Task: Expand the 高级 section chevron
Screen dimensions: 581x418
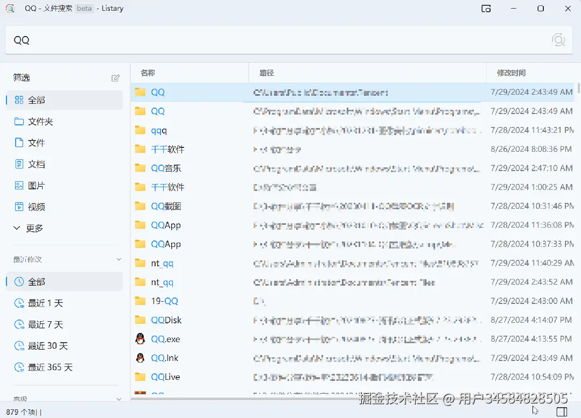Action: coord(118,399)
